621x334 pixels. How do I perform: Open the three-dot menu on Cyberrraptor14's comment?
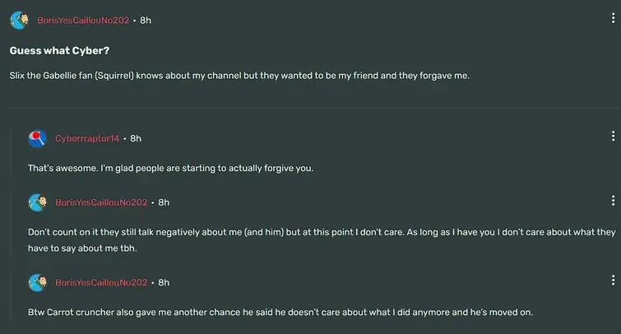click(x=613, y=137)
